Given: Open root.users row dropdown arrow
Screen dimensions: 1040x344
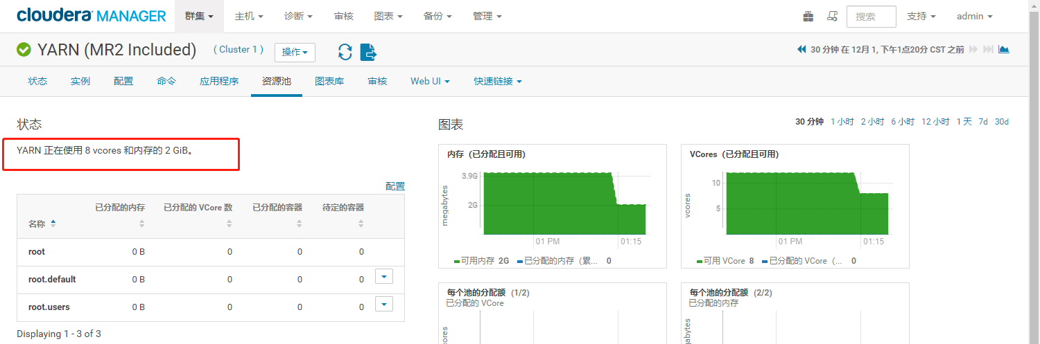Looking at the screenshot, I should point(384,304).
